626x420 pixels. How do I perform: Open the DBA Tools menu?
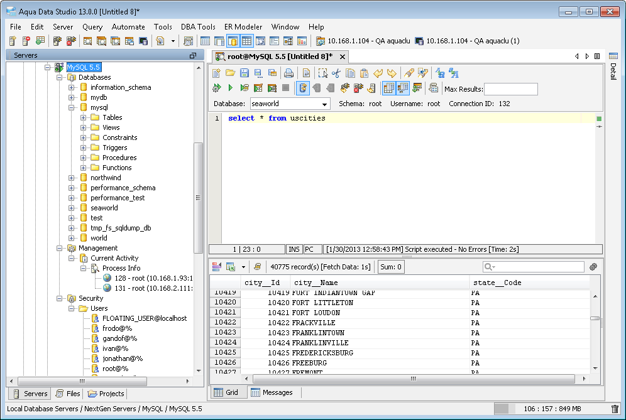click(x=198, y=27)
